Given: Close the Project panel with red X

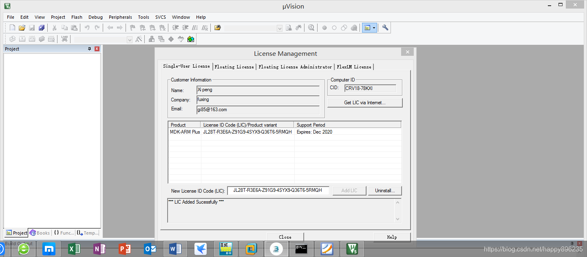Looking at the screenshot, I should click(x=97, y=49).
